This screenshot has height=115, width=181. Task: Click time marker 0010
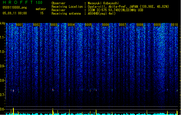coord(174,25)
